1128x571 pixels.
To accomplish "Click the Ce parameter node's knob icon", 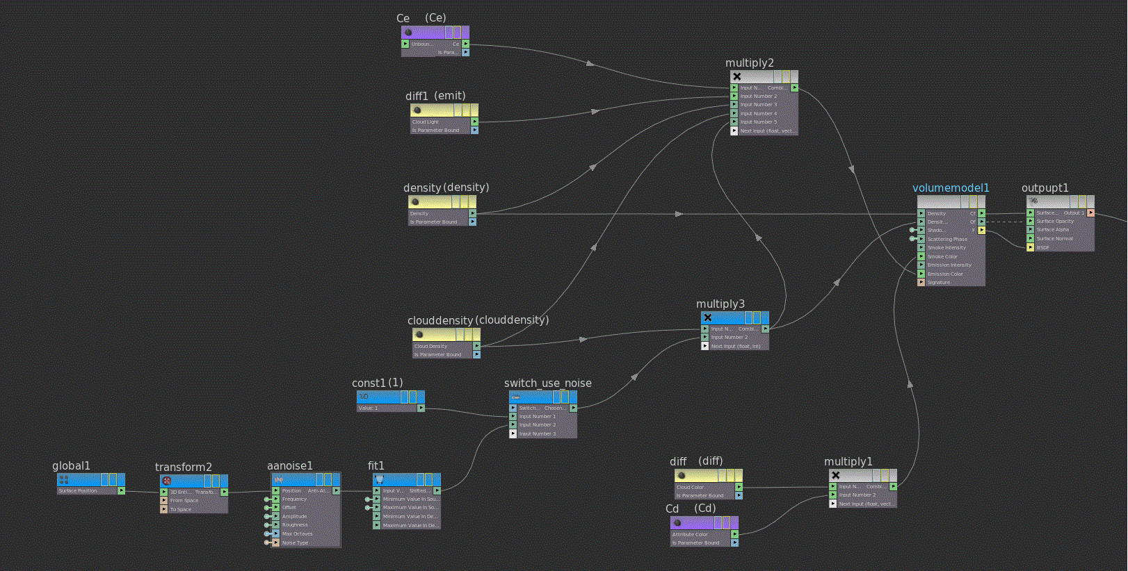I will [409, 33].
